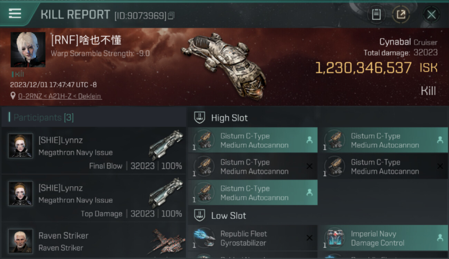Click dropped person icon on Damage Control
Screen dimensions: 449x259
tap(440, 238)
